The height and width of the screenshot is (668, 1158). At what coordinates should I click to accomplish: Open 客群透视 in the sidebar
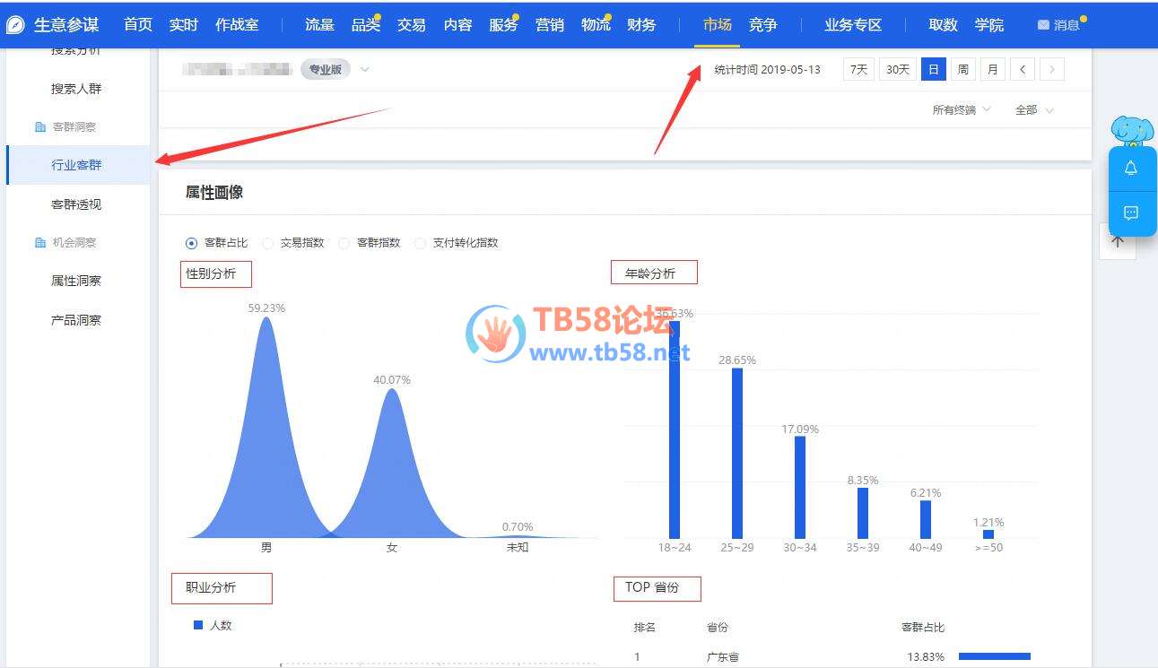pos(76,204)
